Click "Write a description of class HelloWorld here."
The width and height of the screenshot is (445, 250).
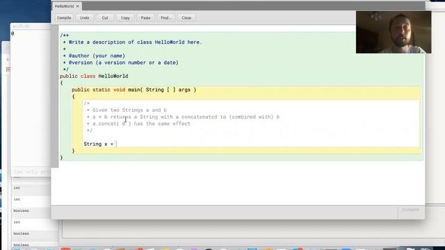tap(136, 42)
